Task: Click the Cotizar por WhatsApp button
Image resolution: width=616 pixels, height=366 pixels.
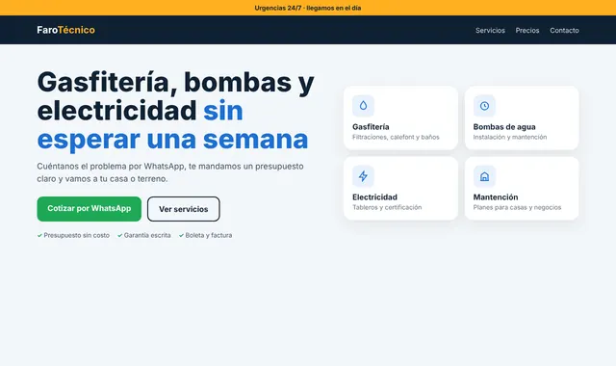Action: click(90, 209)
